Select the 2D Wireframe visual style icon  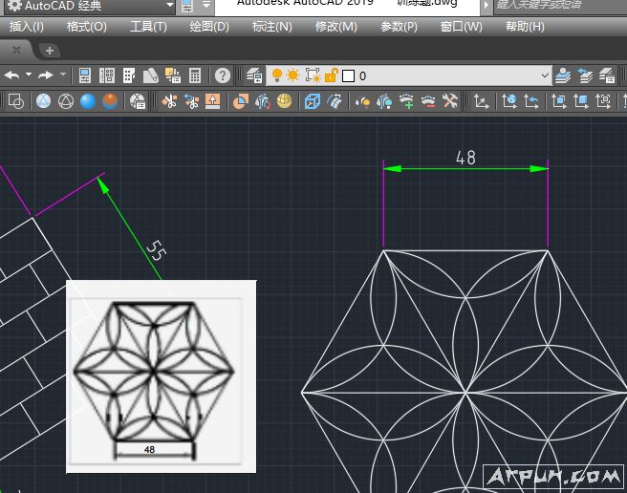(16, 101)
